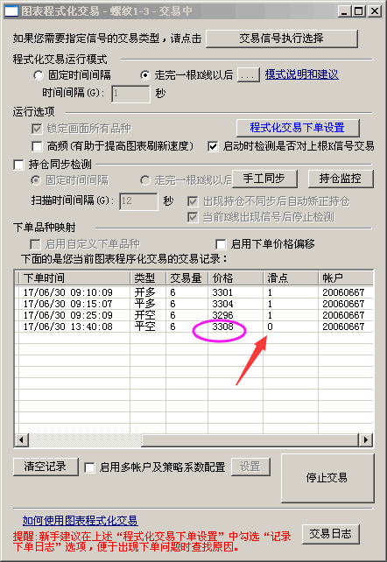The height and width of the screenshot is (562, 387).
Task: Click the 时间间隔 seconds input field
Action: coord(130,94)
